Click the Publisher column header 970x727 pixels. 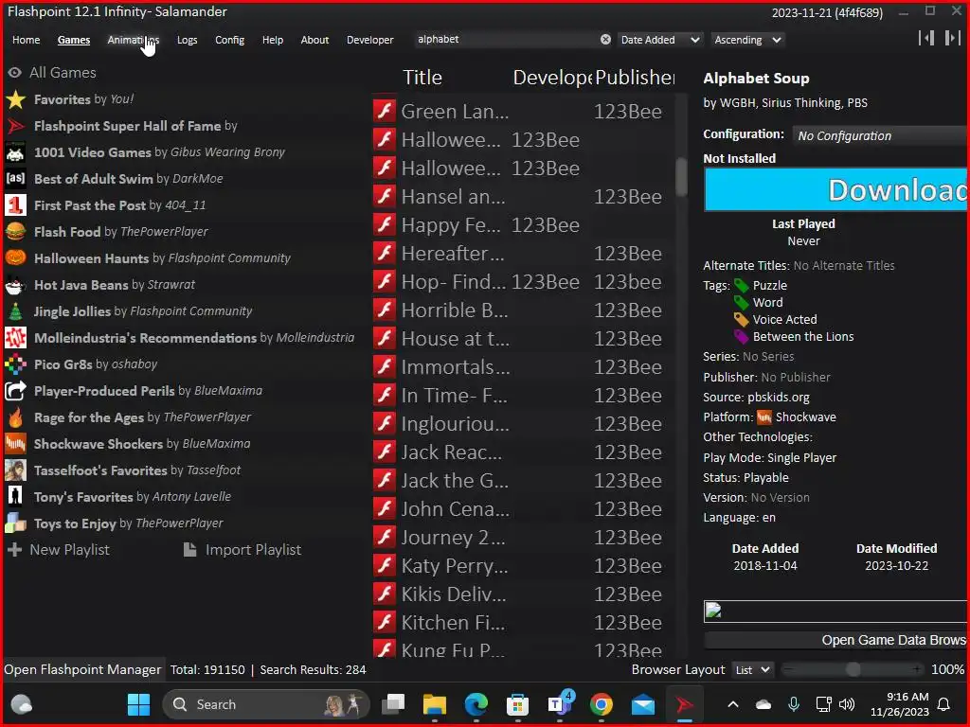(x=634, y=78)
